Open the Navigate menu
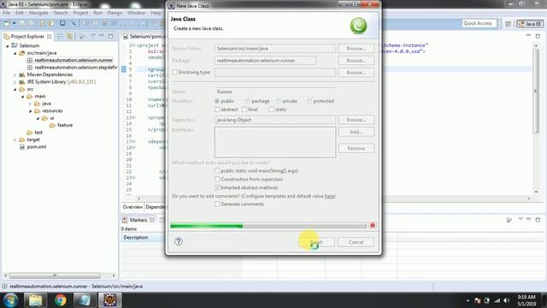Viewport: 547px width, 308px height. [x=38, y=13]
